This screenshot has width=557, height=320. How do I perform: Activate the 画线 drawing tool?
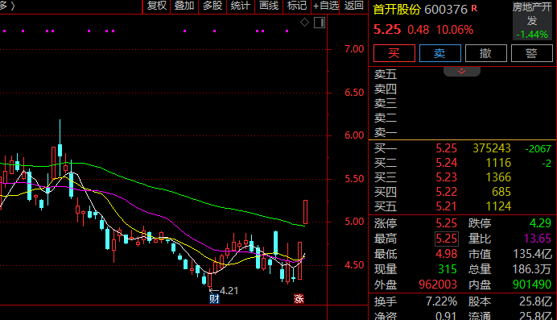269,6
